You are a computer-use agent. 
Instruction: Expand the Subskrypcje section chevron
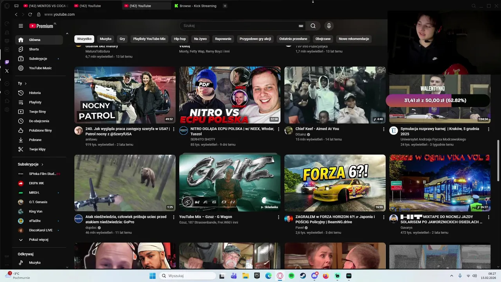pos(42,164)
